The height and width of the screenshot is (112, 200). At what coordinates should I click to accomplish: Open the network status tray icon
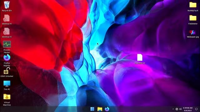177,109
